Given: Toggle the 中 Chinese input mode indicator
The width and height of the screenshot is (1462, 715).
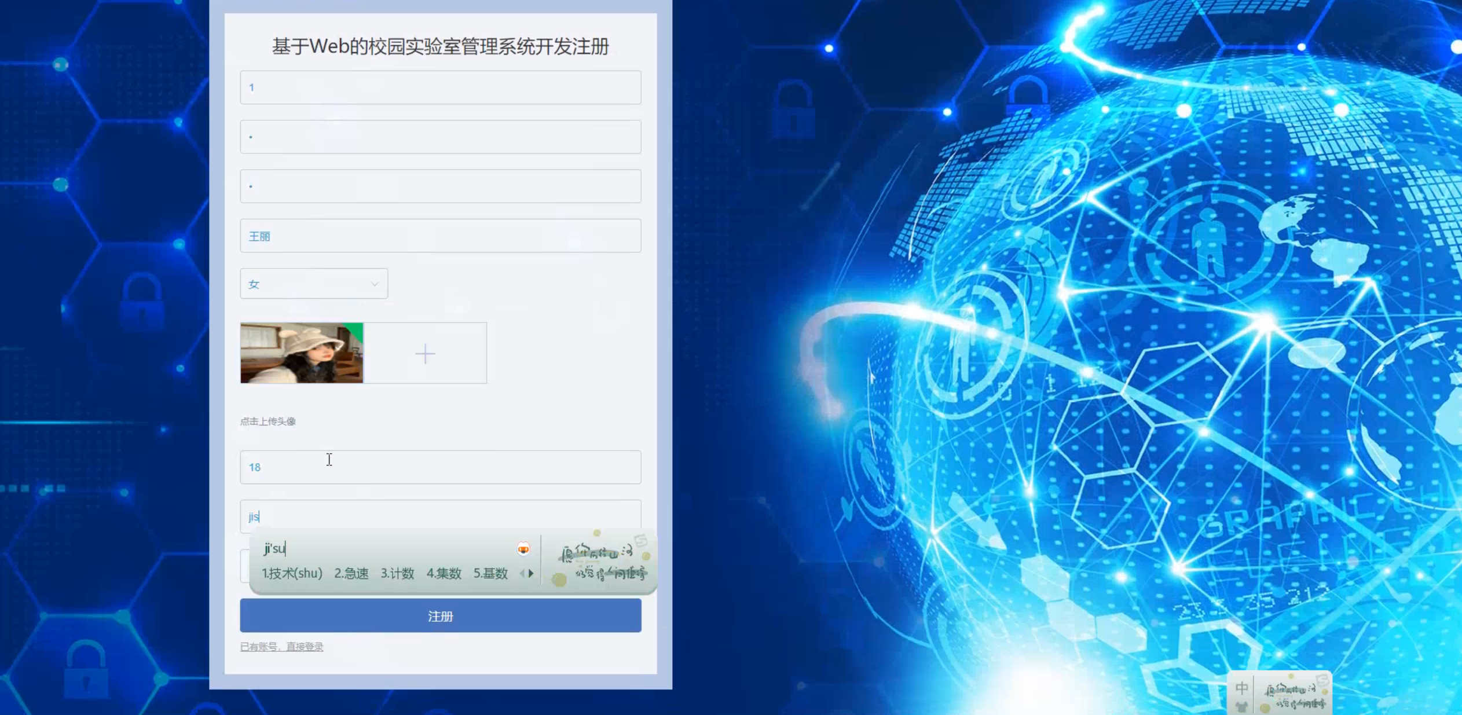Looking at the screenshot, I should coord(1241,688).
